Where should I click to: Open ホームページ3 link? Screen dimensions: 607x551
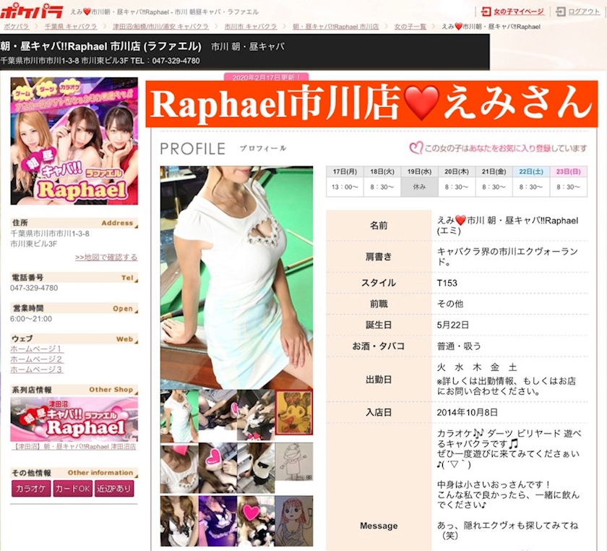tap(37, 370)
